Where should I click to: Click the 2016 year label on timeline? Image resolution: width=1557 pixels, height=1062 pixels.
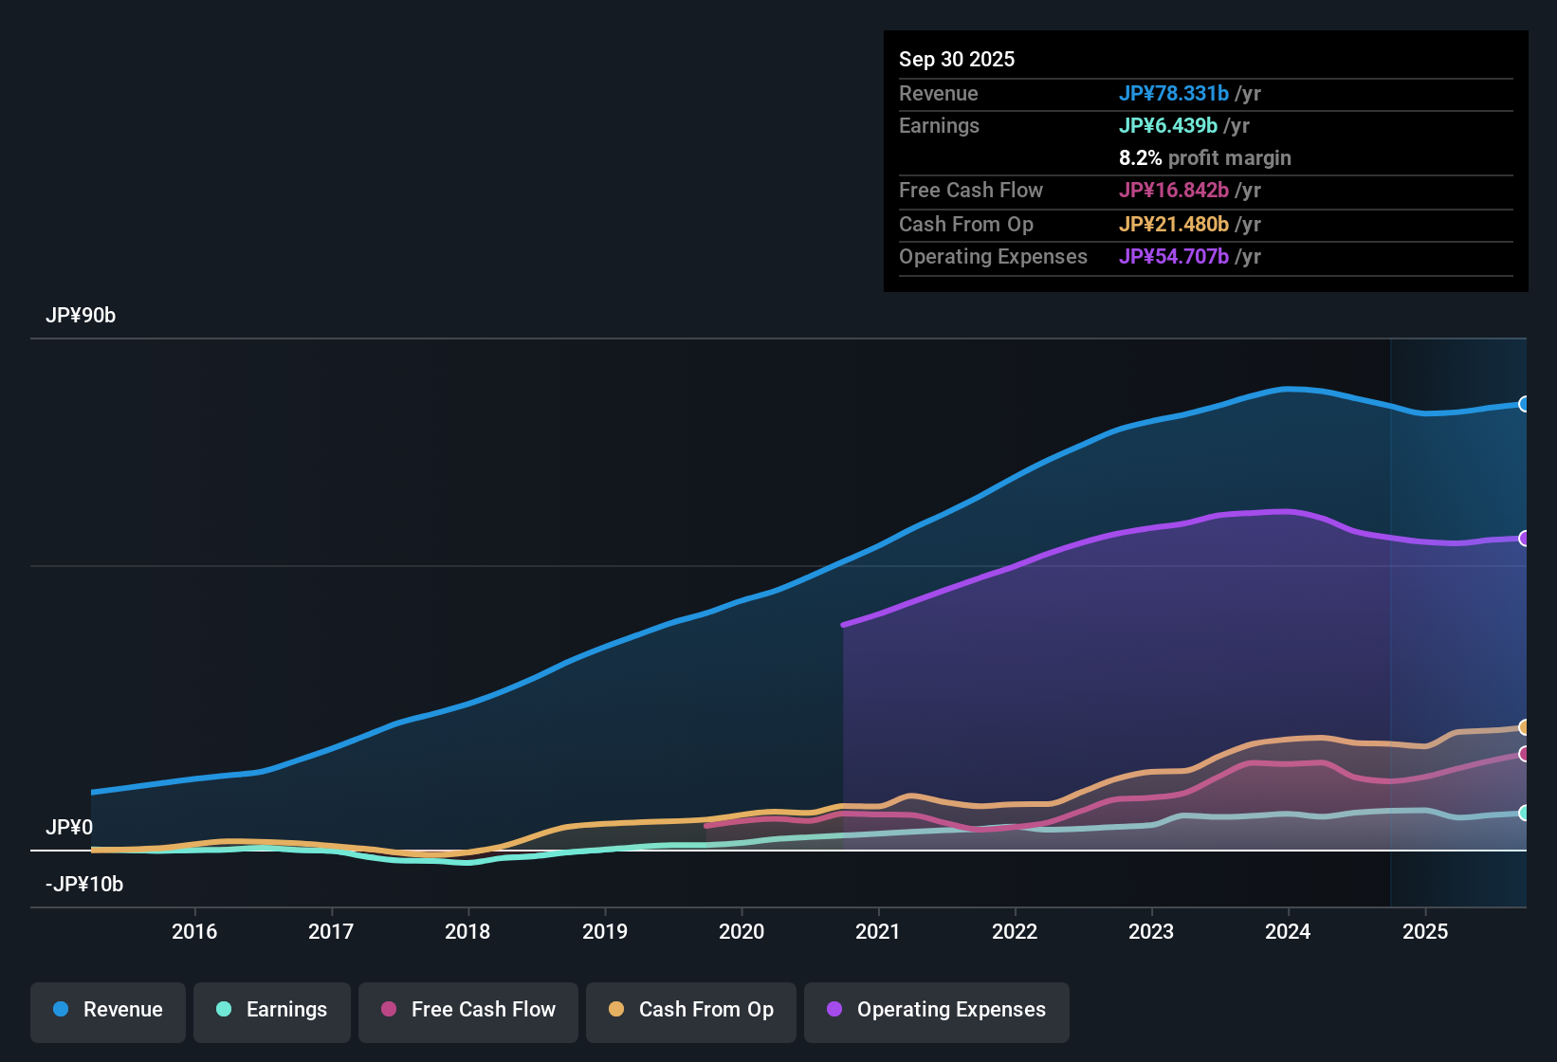tap(195, 931)
